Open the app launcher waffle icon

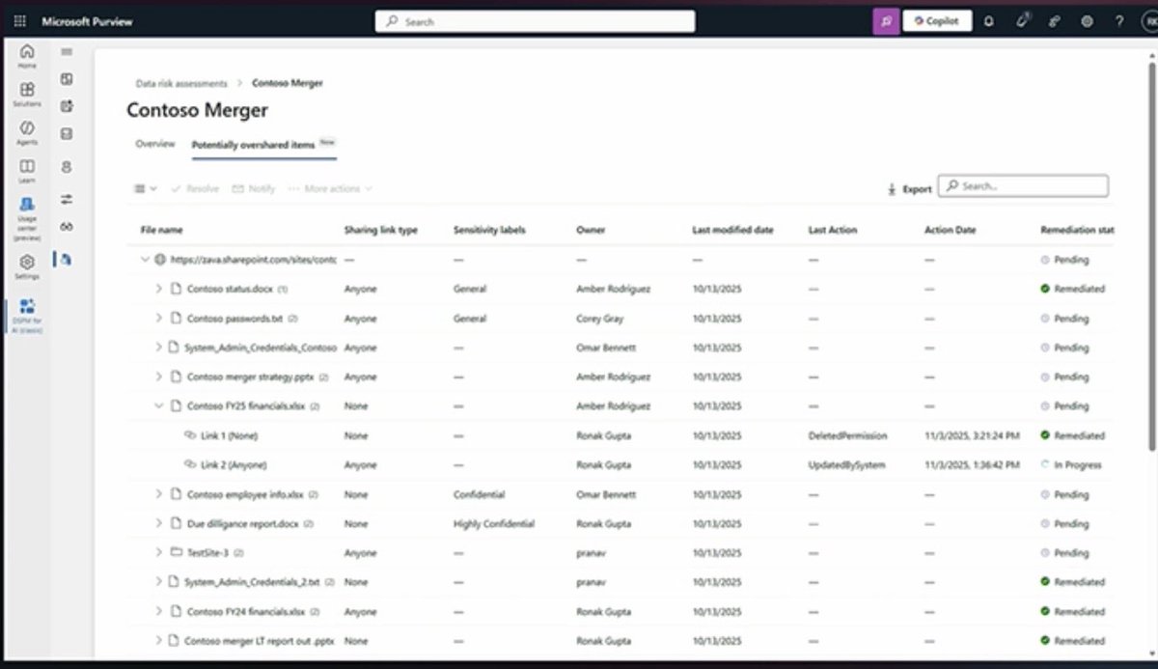pyautogui.click(x=20, y=20)
